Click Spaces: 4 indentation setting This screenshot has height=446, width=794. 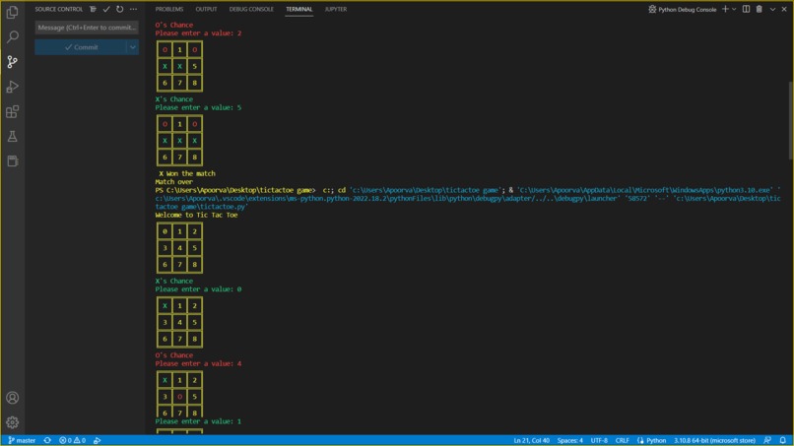(569, 440)
